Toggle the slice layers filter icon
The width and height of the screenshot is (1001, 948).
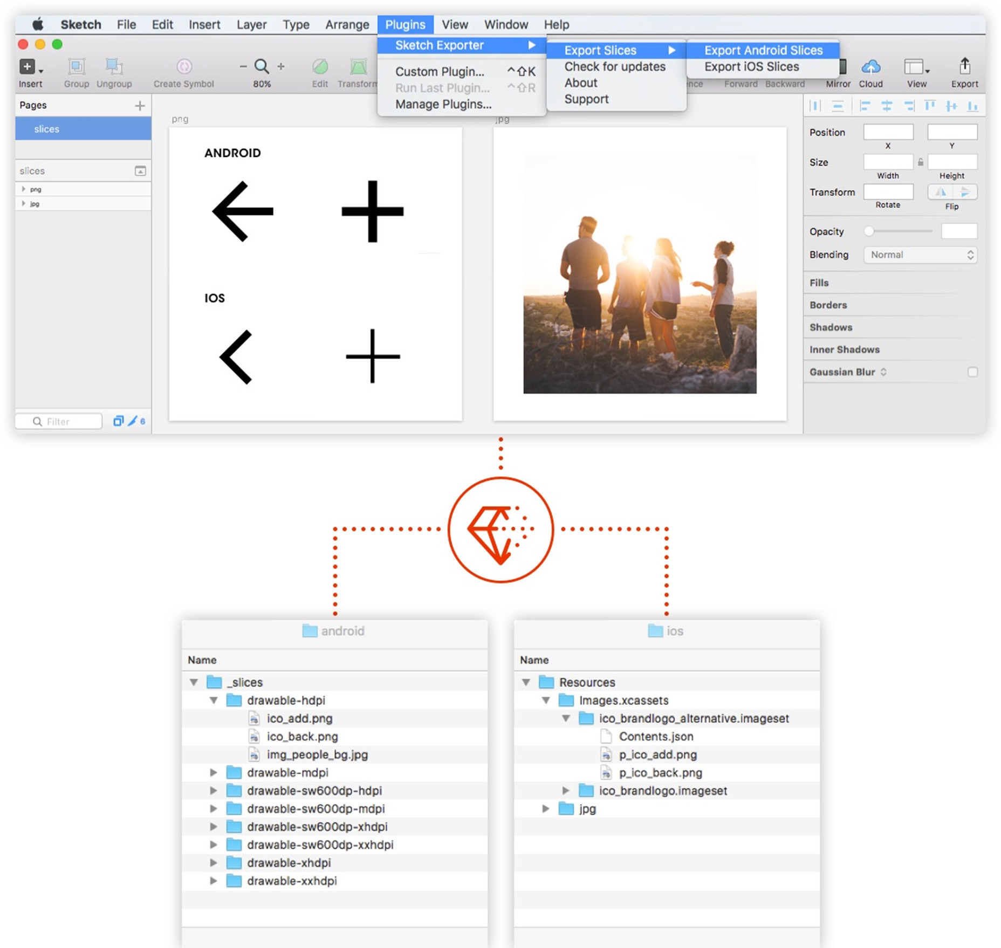133,421
